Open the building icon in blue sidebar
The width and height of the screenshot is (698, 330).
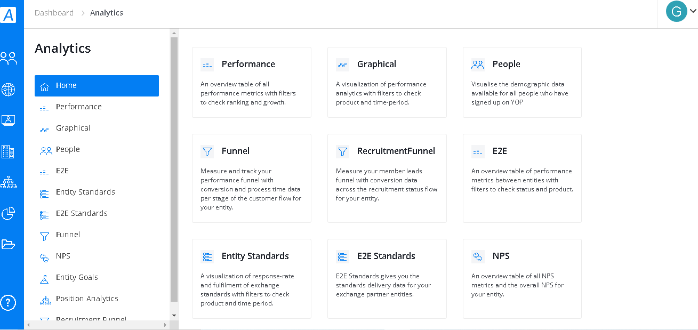[8, 152]
